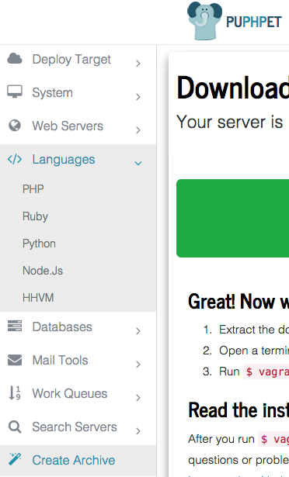Expand the Web Servers chevron

pyautogui.click(x=138, y=130)
